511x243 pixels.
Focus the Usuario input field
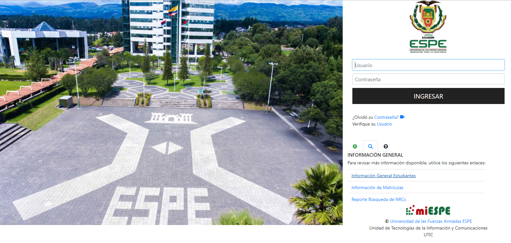[x=428, y=65]
